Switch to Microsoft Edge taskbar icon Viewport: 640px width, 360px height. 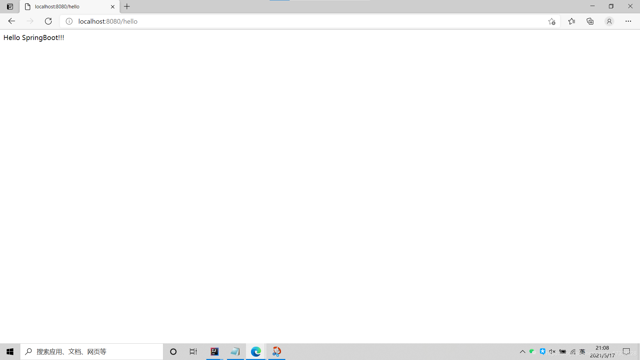coord(256,352)
